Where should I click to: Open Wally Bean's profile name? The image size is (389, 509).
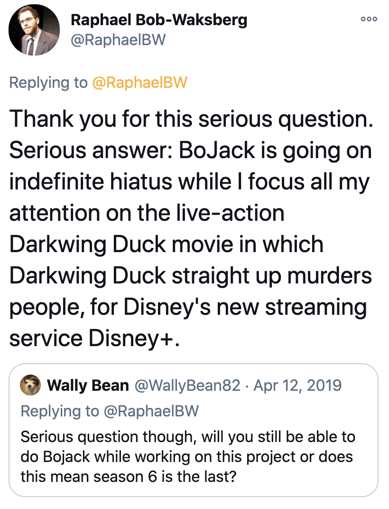[88, 386]
